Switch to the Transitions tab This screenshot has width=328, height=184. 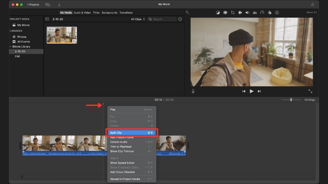click(x=126, y=13)
